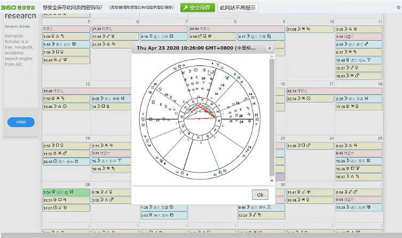Open the 21:29 月空亡 event on day 6

coord(115,29)
